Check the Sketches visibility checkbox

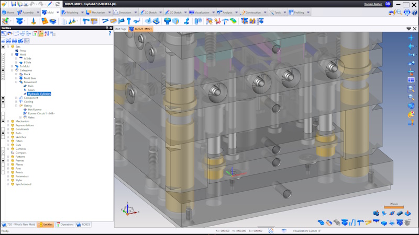tap(3, 137)
